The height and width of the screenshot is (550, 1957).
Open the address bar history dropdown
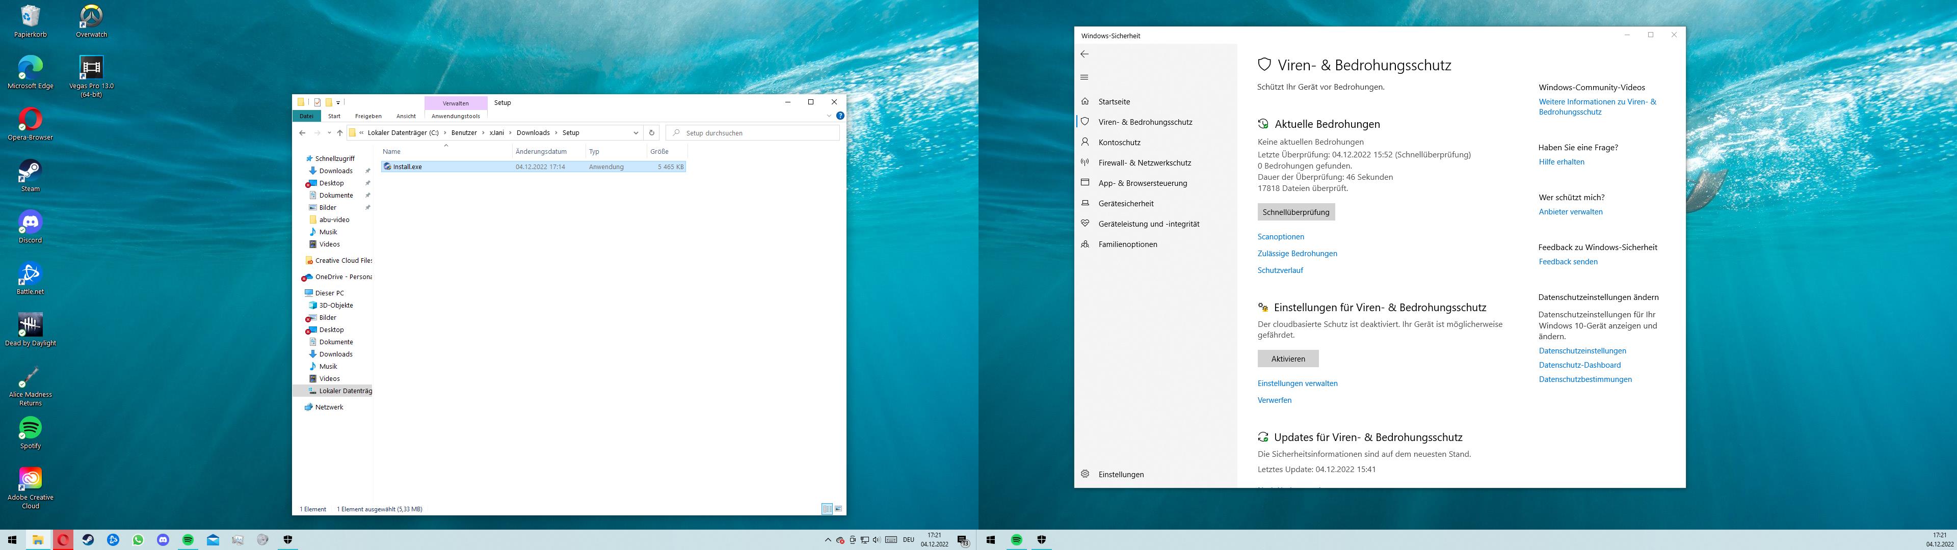636,133
